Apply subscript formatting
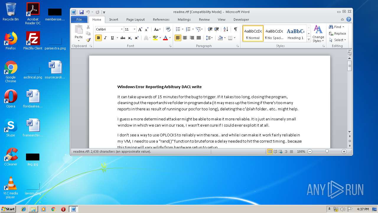Screen dimensions: 378x213 (x=130, y=38)
